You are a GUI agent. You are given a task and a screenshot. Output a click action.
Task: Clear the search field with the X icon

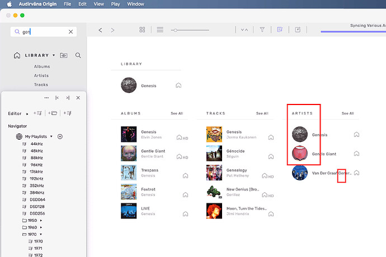pyautogui.click(x=70, y=32)
